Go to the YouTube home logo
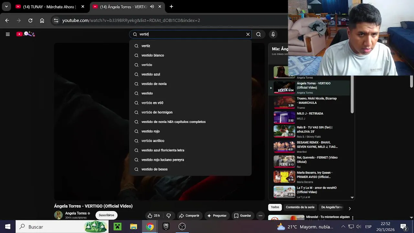Viewport: 414px width, 233px height. 25,34
